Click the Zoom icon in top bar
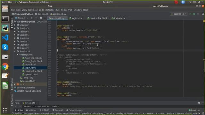This screenshot has height=115, width=205. coord(183,2)
